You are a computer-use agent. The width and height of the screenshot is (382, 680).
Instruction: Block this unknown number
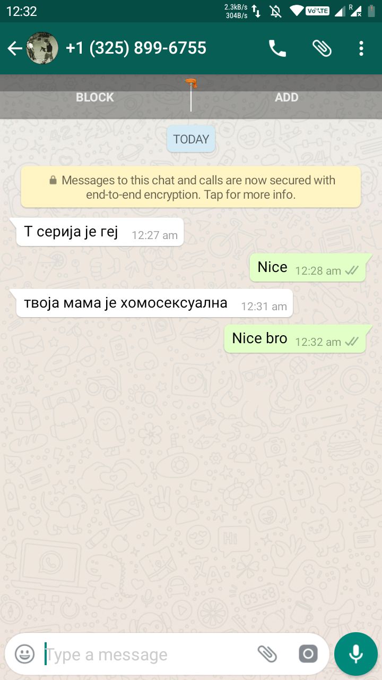click(95, 97)
